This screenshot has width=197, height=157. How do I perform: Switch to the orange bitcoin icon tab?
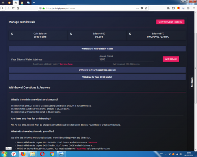point(9,3)
